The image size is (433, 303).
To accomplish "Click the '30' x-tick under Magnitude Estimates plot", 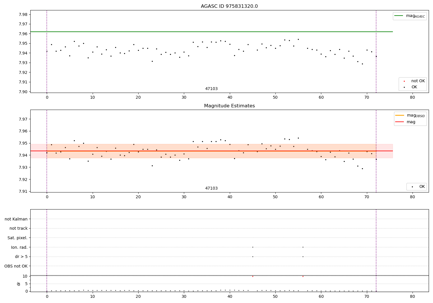I will 184,197.
